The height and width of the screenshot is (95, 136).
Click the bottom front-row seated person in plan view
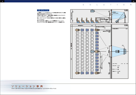click(97, 73)
